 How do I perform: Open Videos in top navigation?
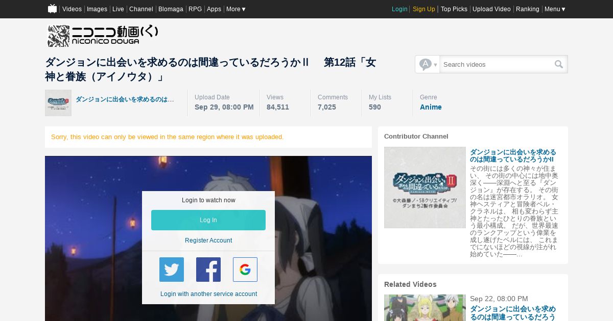[x=72, y=9]
